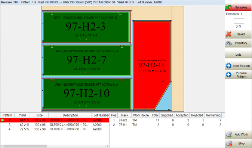Click the right arrow of horizontal scrollbar

point(107,146)
